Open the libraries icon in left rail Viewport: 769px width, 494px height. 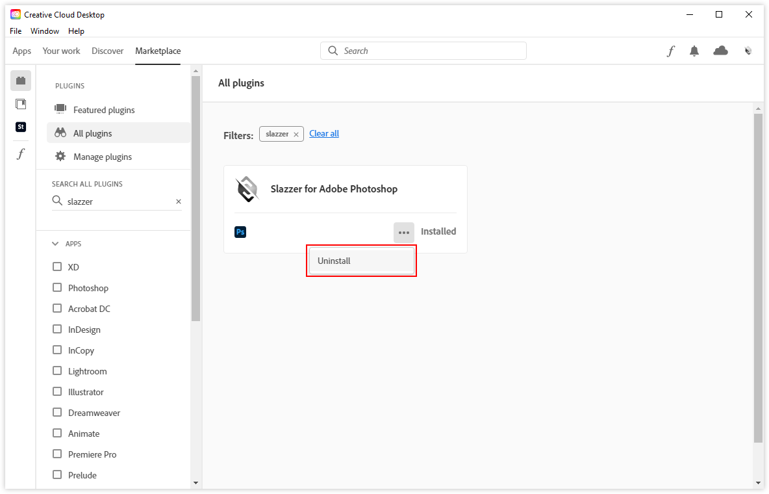(21, 104)
